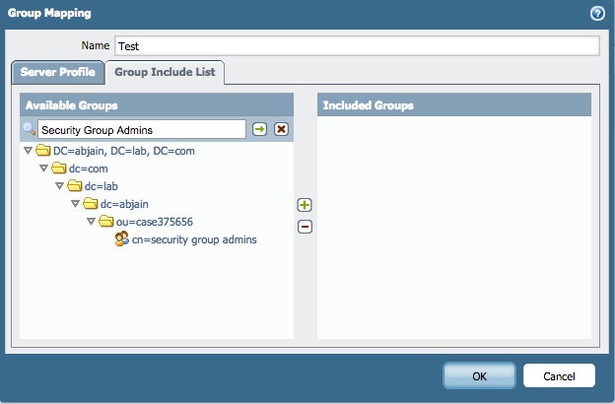Image resolution: width=615 pixels, height=404 pixels.
Task: Click the Cancel button
Action: tap(559, 375)
